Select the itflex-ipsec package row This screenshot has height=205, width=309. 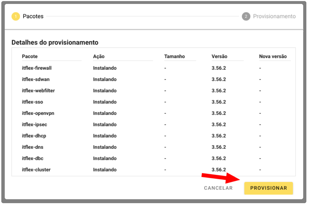pos(154,125)
